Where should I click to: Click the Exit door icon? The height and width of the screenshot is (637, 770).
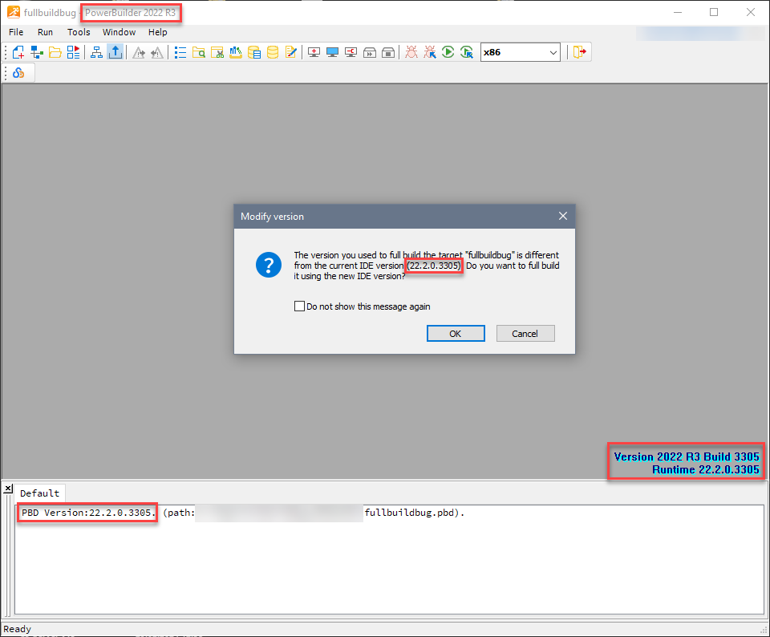pos(580,52)
